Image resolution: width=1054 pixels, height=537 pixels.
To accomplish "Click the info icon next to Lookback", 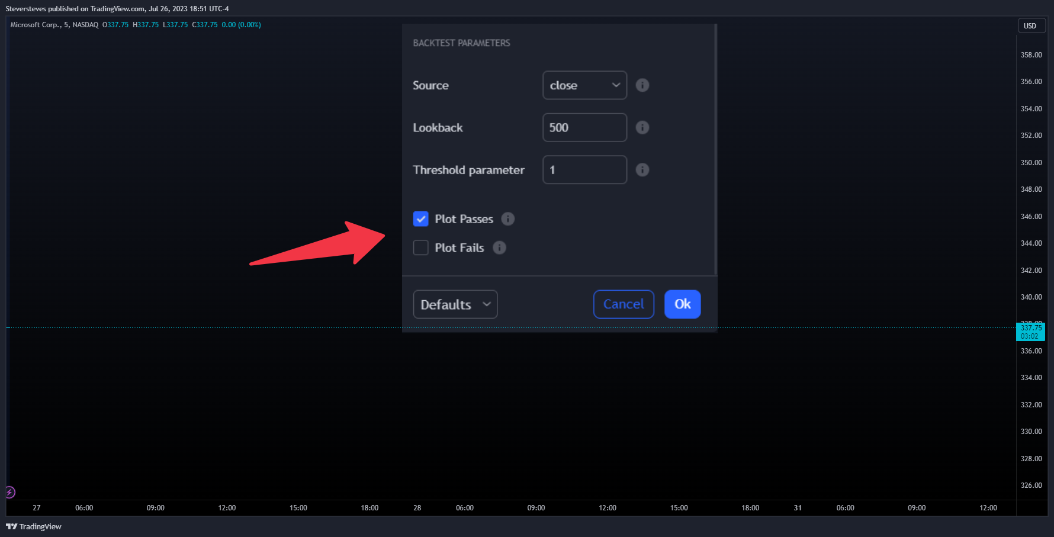I will pyautogui.click(x=642, y=127).
